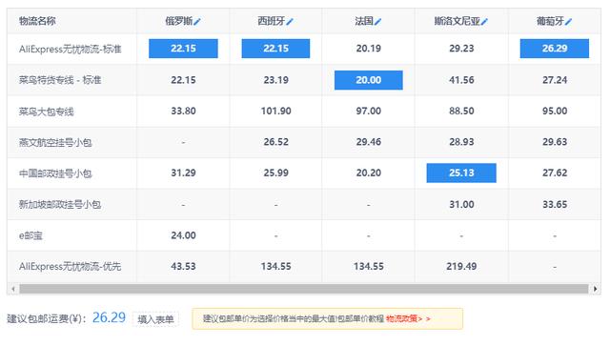Choose the 23.19 price cell
The image size is (610, 346).
pos(275,80)
